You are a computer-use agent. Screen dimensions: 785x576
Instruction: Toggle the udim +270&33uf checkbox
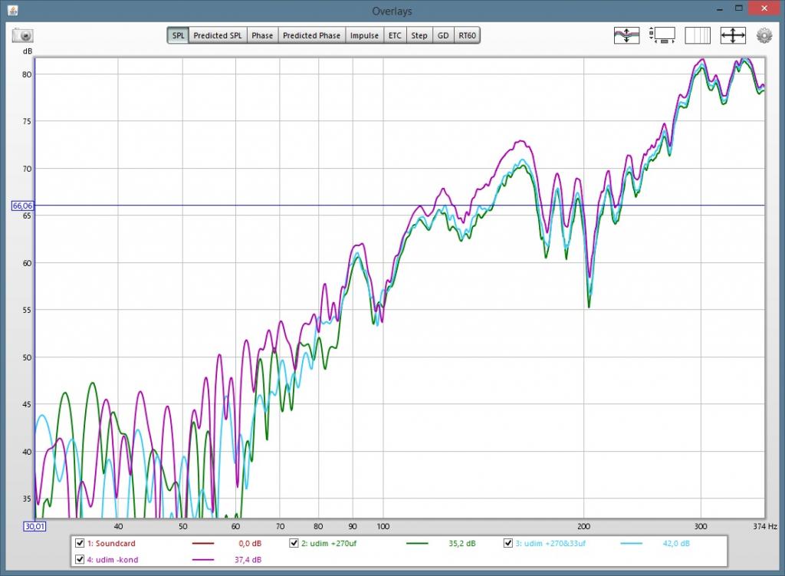tap(507, 544)
